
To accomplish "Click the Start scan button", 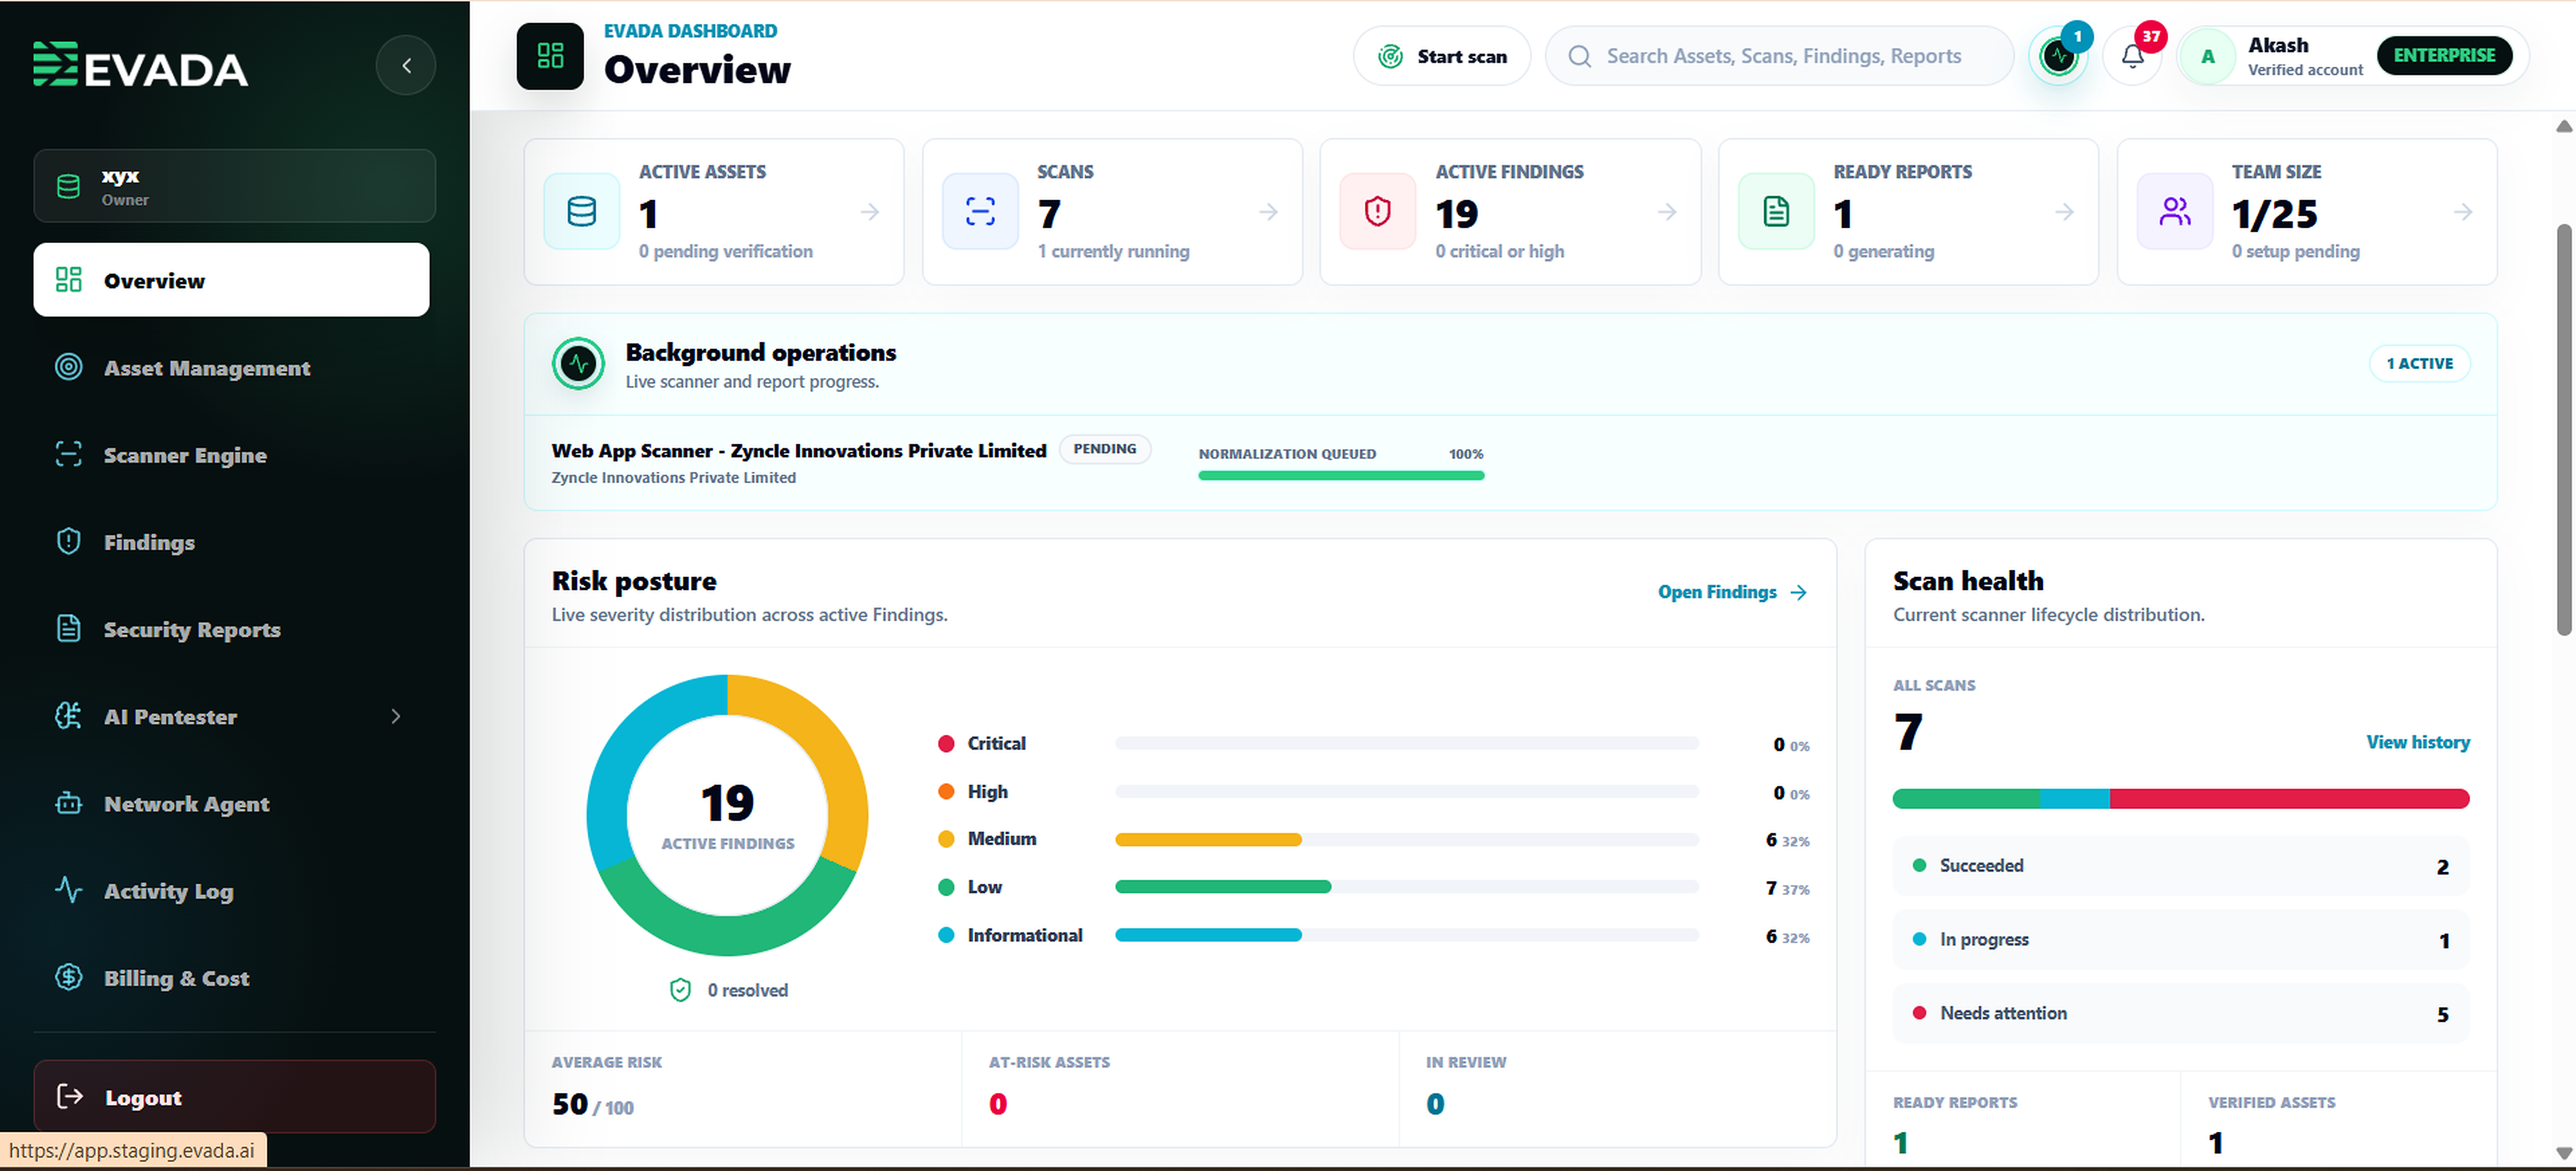I will coord(1442,56).
